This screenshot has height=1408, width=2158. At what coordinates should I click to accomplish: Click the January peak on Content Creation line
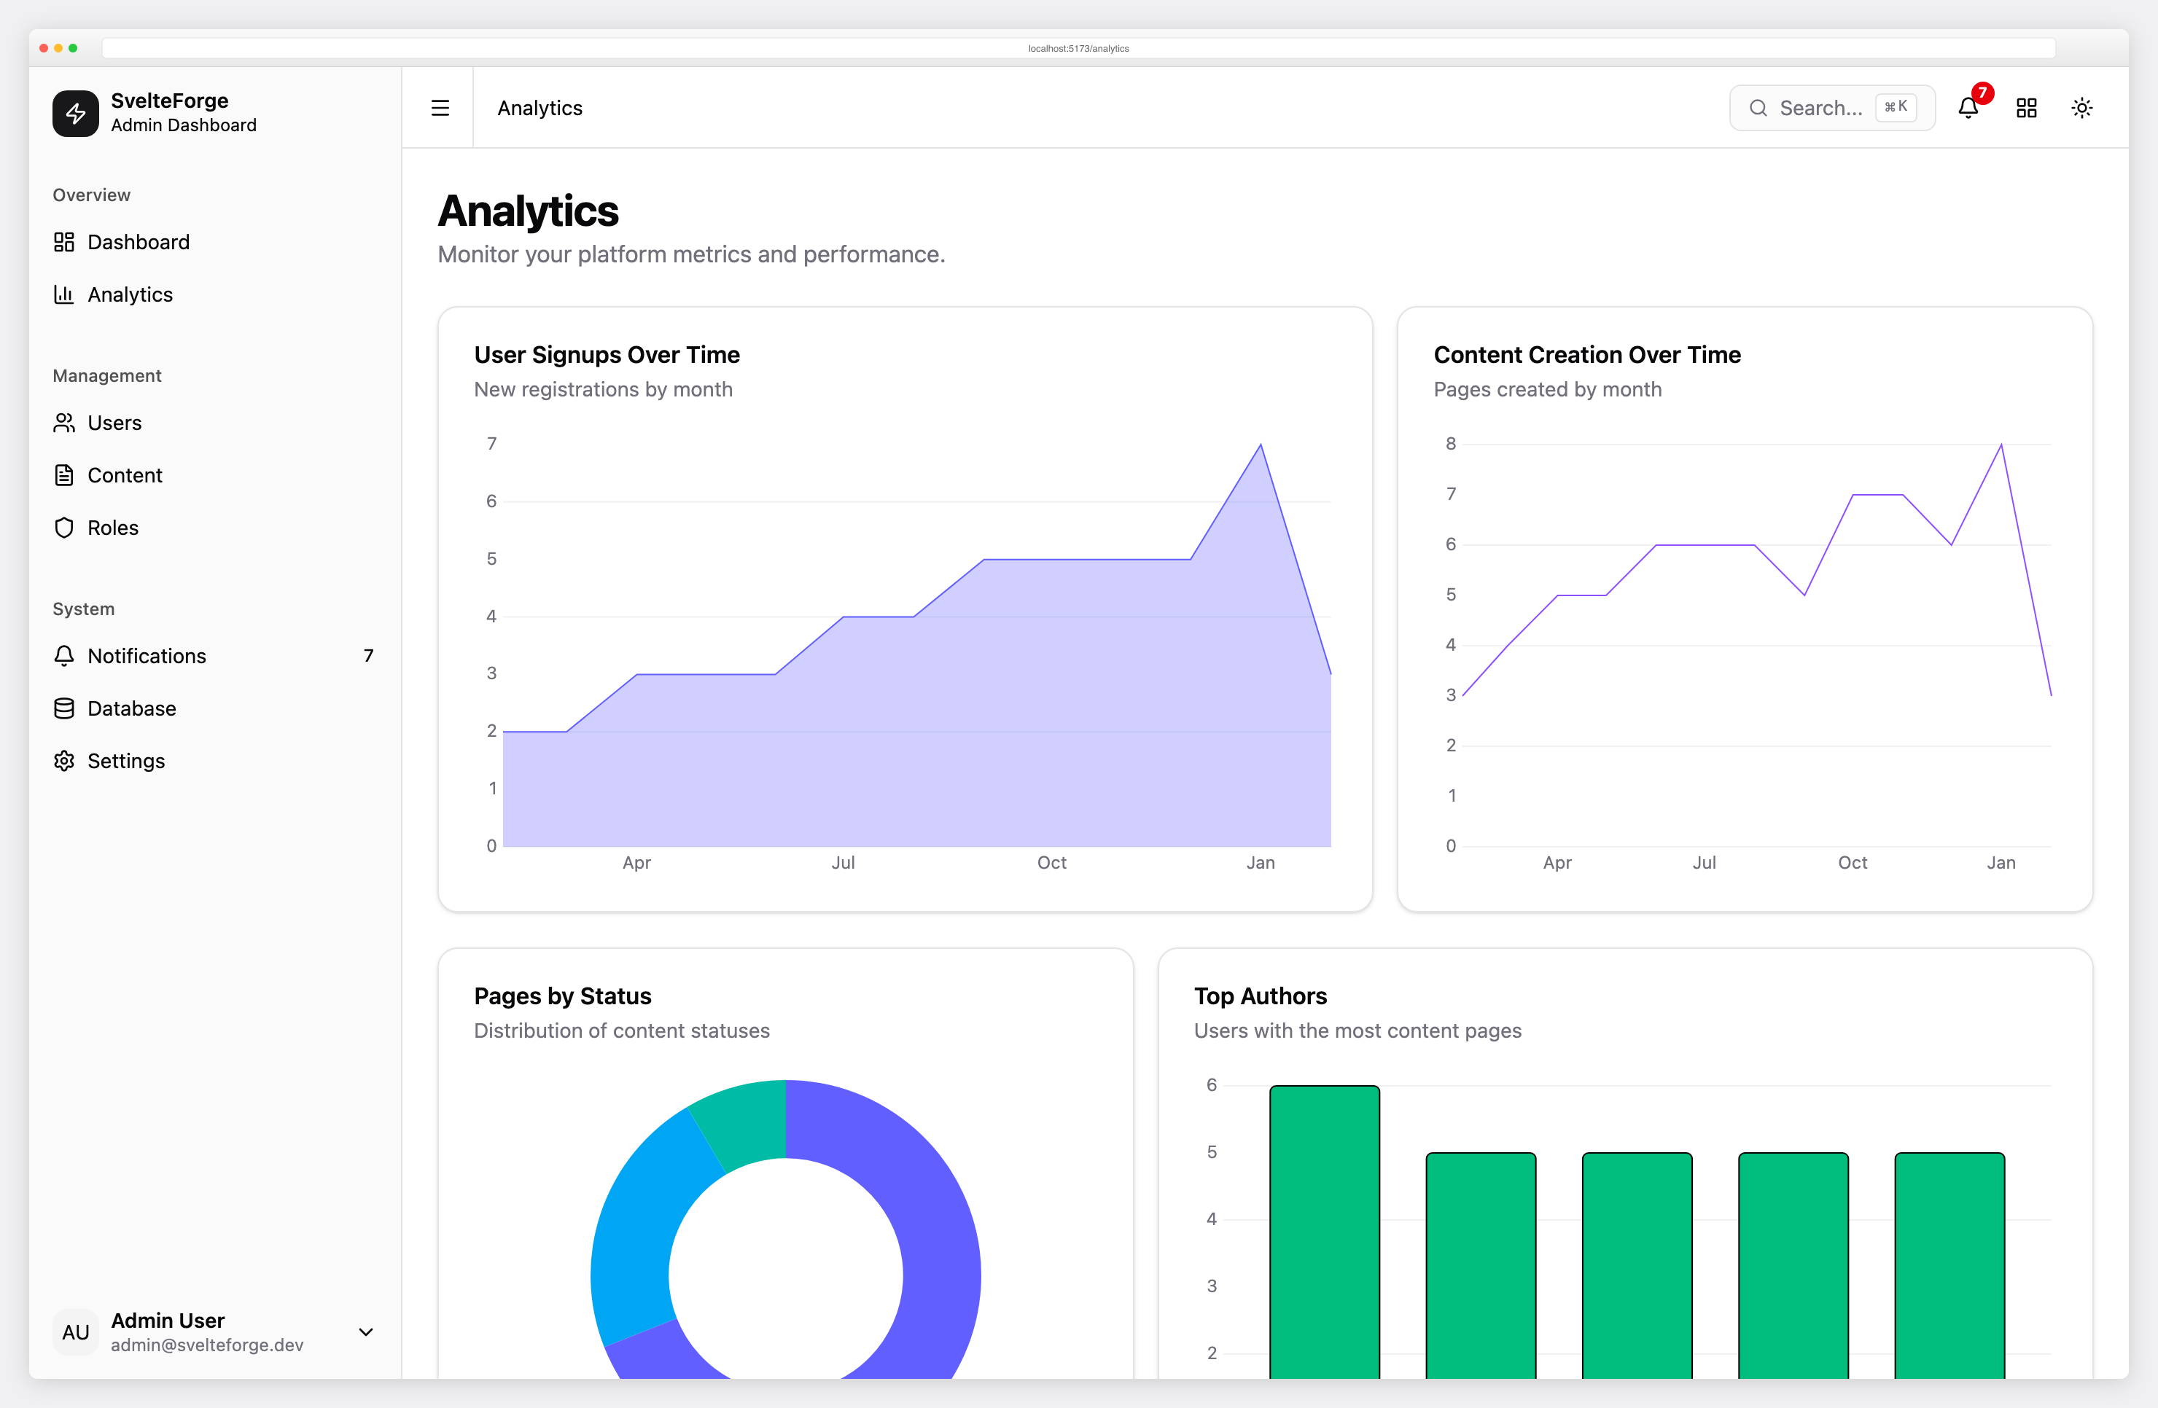(2001, 445)
